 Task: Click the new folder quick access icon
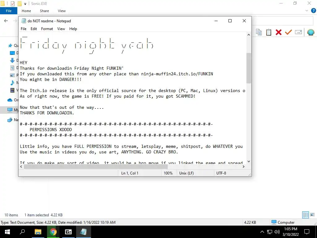click(20, 4)
